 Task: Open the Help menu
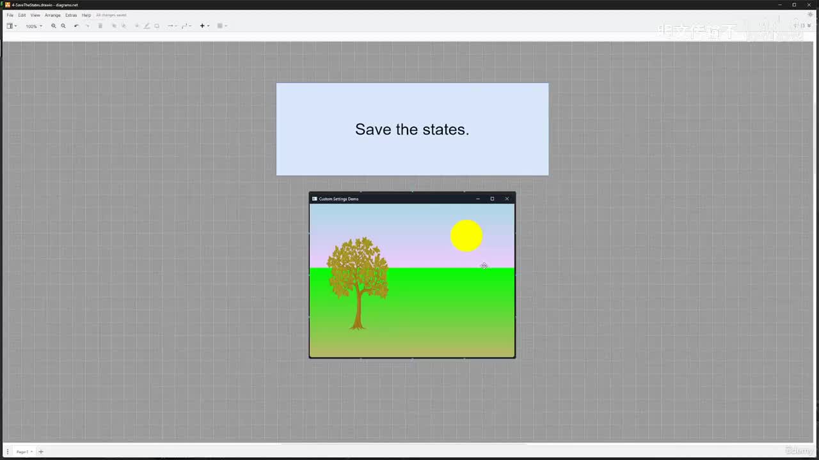coord(86,15)
